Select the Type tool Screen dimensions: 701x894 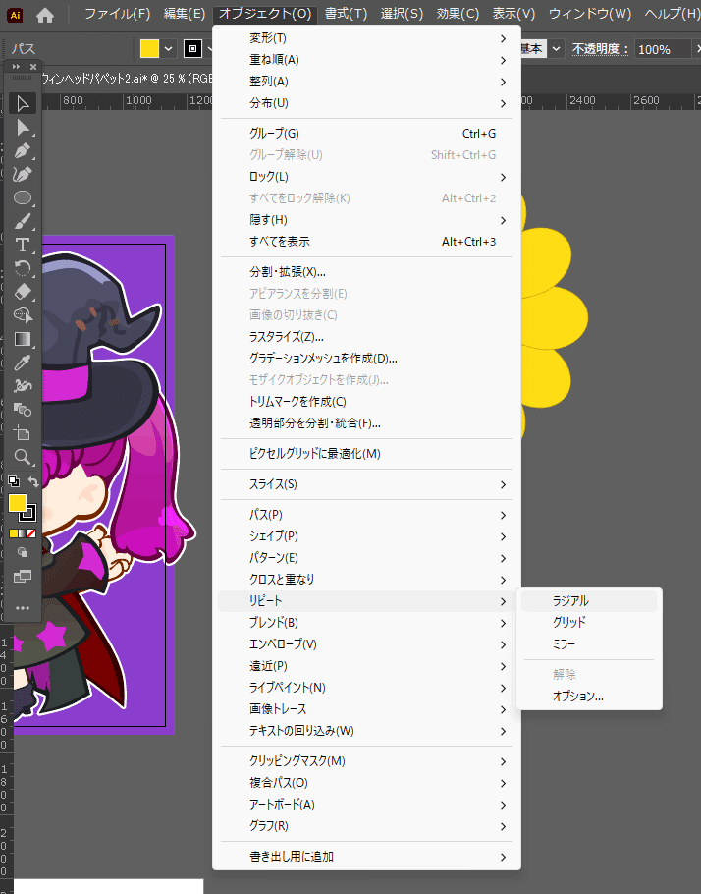coord(23,245)
